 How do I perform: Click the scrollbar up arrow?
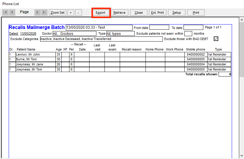242,20
